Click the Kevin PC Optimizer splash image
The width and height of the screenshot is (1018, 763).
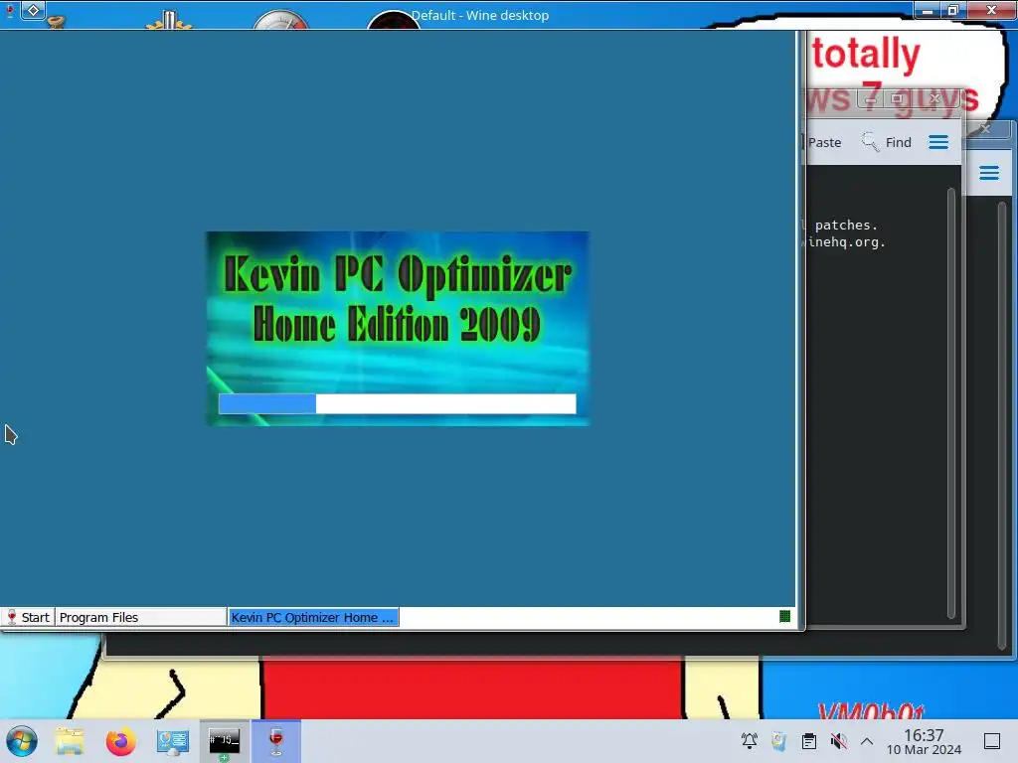pyautogui.click(x=398, y=328)
